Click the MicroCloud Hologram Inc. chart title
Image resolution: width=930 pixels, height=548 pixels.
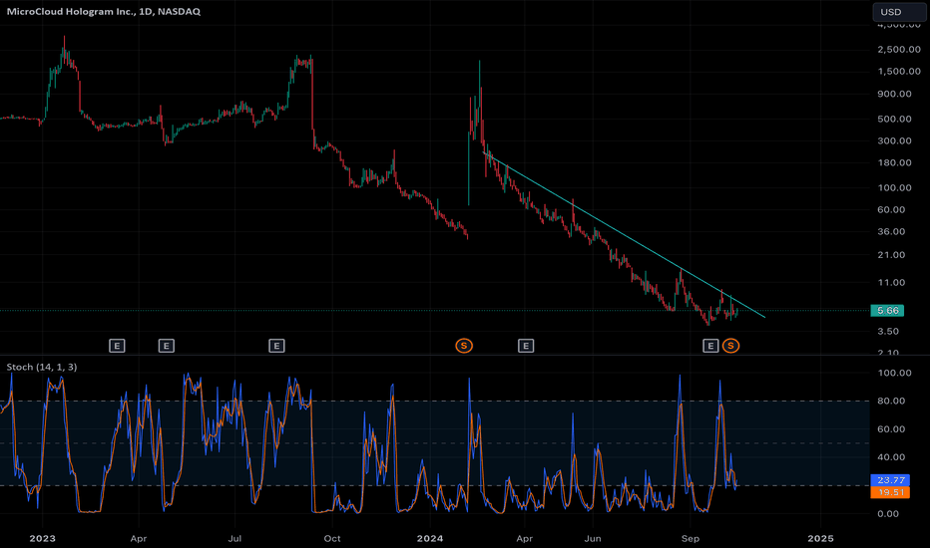point(103,11)
